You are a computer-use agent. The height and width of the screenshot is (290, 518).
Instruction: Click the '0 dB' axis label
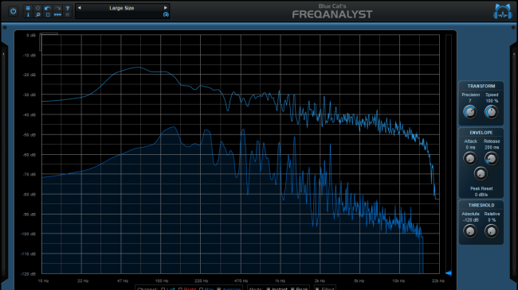31,35
